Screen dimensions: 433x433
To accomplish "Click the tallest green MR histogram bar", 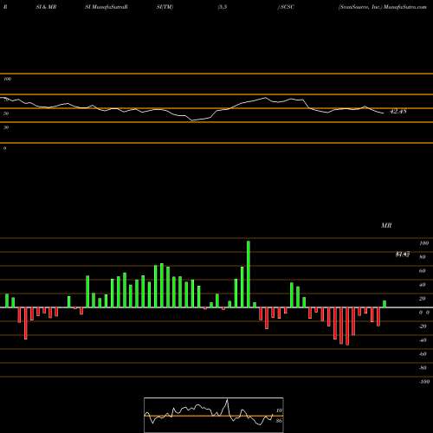I will pos(249,274).
